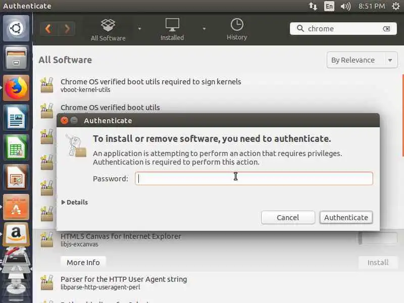
Task: Go back with the left arrow
Action: coord(48,29)
